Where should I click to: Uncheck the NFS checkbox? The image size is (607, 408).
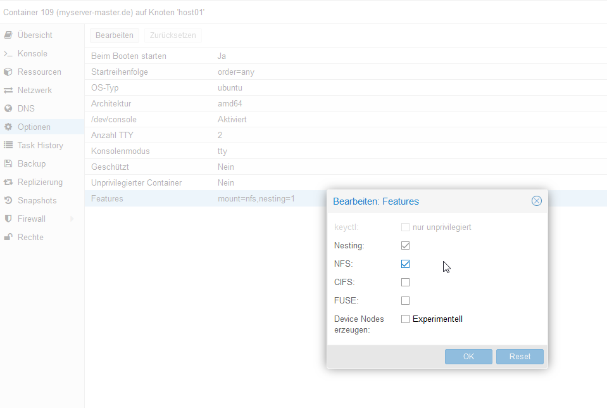[x=405, y=264]
